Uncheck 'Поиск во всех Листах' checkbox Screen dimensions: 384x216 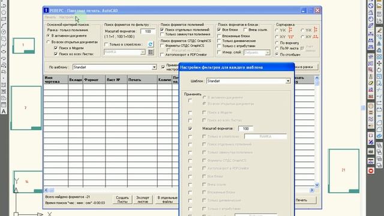pyautogui.click(x=56, y=54)
